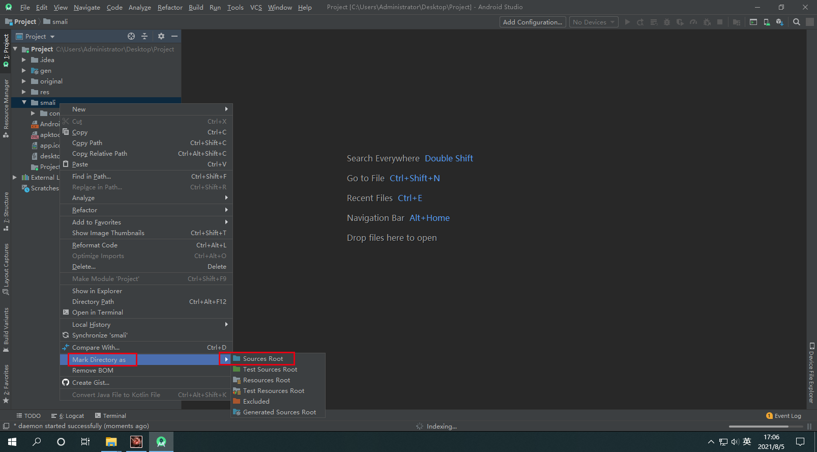Image resolution: width=817 pixels, height=452 pixels.
Task: Open Build Variants side tab
Action: (x=6, y=330)
